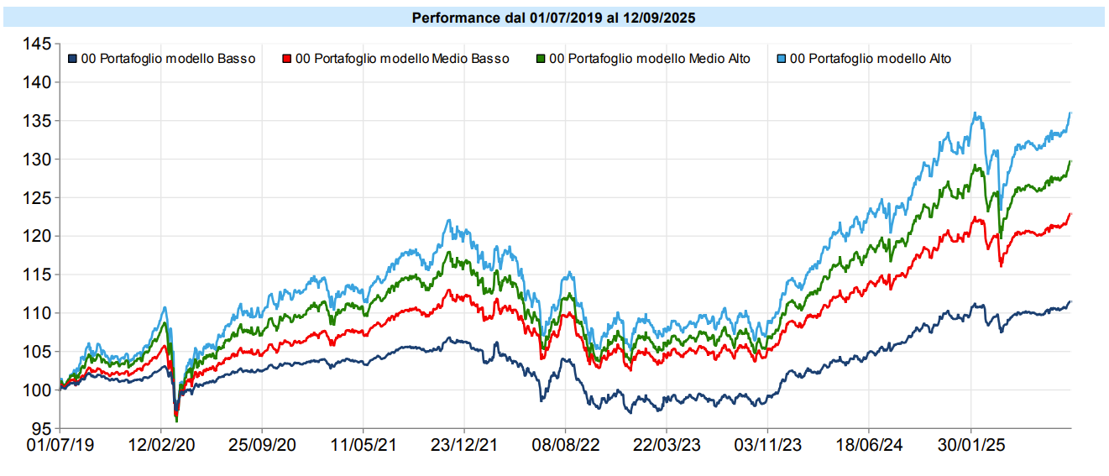
Task: Click the y-axis value 105
Action: click(36, 352)
